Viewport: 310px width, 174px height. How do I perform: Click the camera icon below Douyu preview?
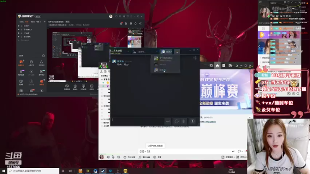pyautogui.click(x=75, y=87)
